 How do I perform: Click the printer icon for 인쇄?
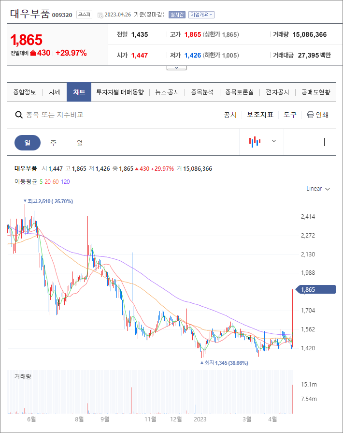(311, 115)
